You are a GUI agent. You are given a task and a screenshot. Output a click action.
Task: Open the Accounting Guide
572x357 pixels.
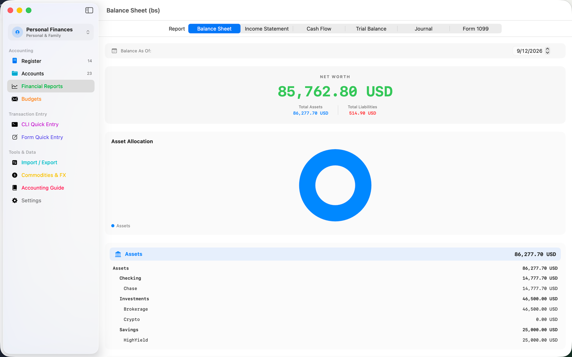[51, 188]
